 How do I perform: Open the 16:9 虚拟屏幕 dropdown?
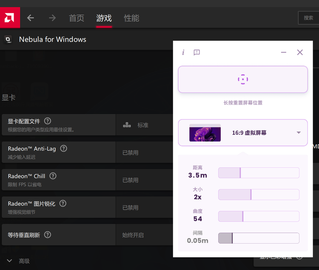[x=243, y=133]
